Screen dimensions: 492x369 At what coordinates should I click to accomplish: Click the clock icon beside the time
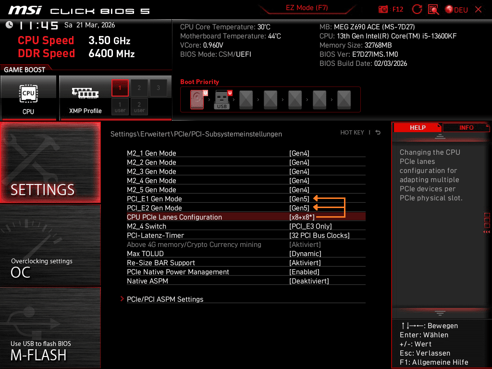(x=10, y=25)
